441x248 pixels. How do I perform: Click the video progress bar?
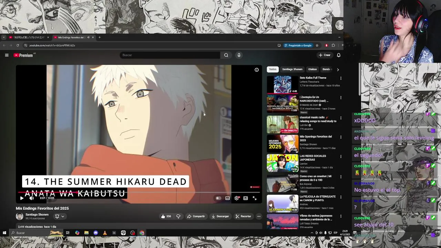[139, 193]
